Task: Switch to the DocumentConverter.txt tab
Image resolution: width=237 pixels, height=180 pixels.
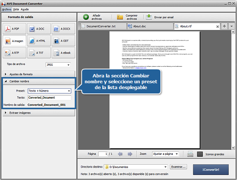Action: click(x=103, y=26)
